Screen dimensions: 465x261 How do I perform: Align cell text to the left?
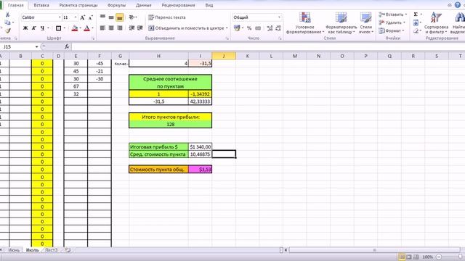coord(102,28)
